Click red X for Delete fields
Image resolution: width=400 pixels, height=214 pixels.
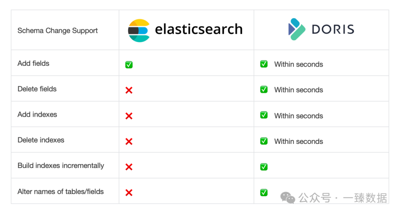[129, 90]
